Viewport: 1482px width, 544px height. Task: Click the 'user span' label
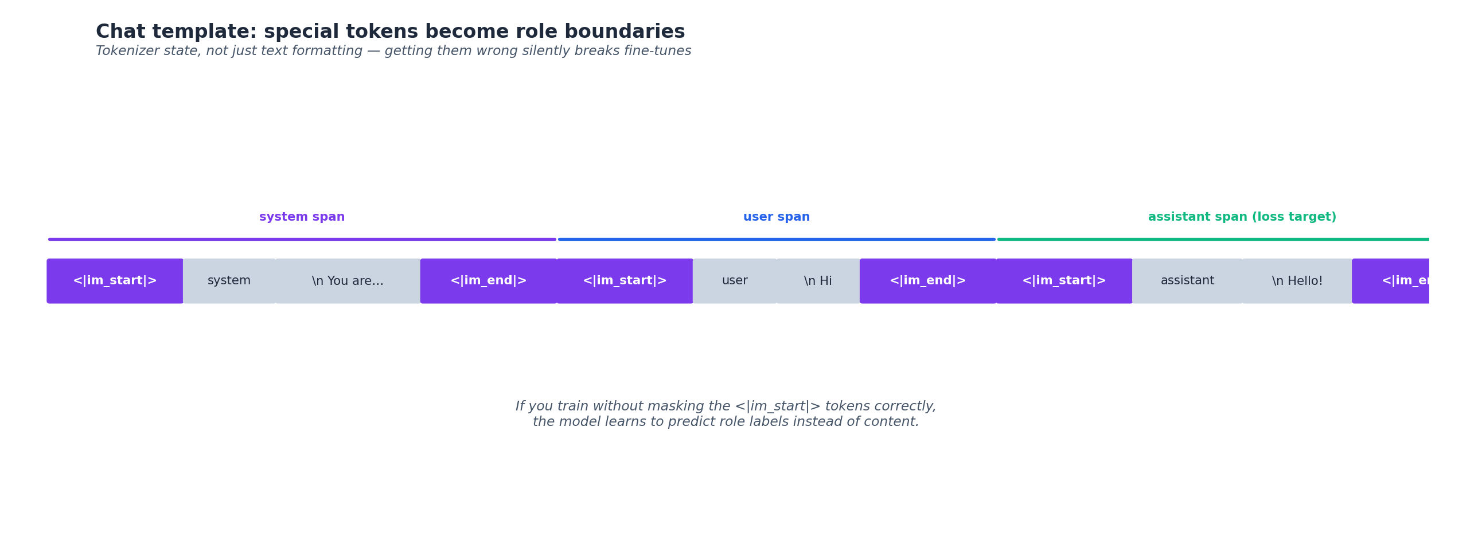[777, 217]
